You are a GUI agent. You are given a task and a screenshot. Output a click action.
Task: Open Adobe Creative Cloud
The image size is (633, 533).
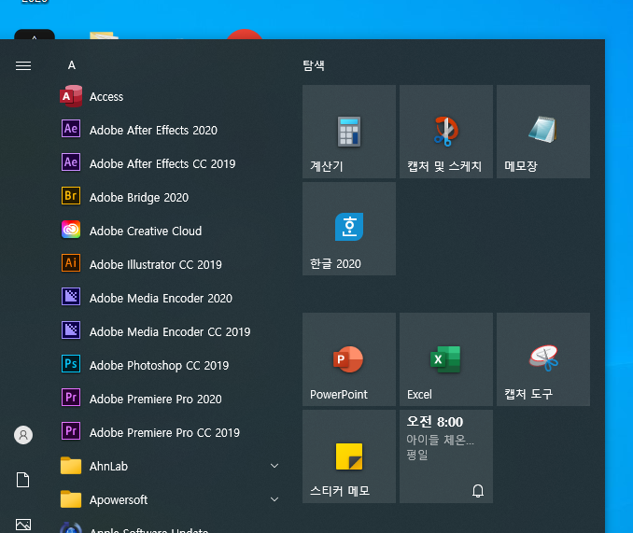click(x=170, y=231)
